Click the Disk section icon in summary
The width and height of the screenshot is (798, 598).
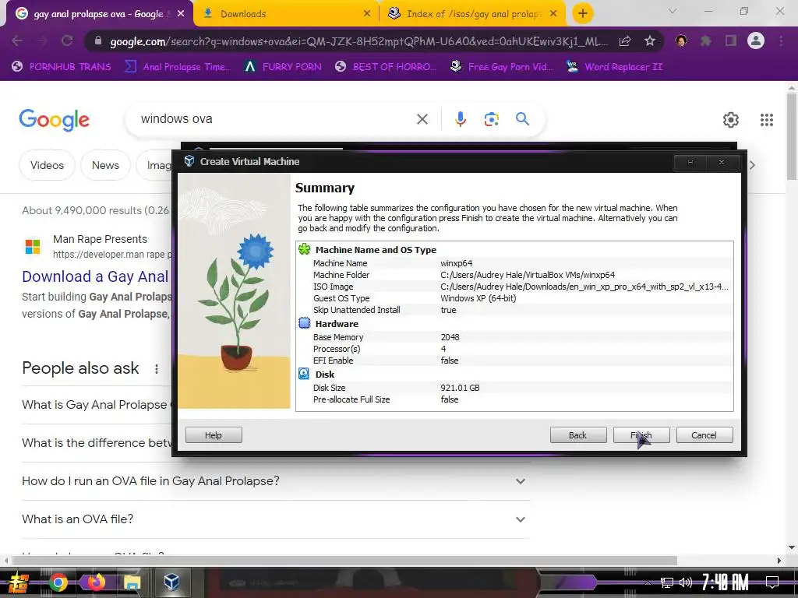point(304,374)
